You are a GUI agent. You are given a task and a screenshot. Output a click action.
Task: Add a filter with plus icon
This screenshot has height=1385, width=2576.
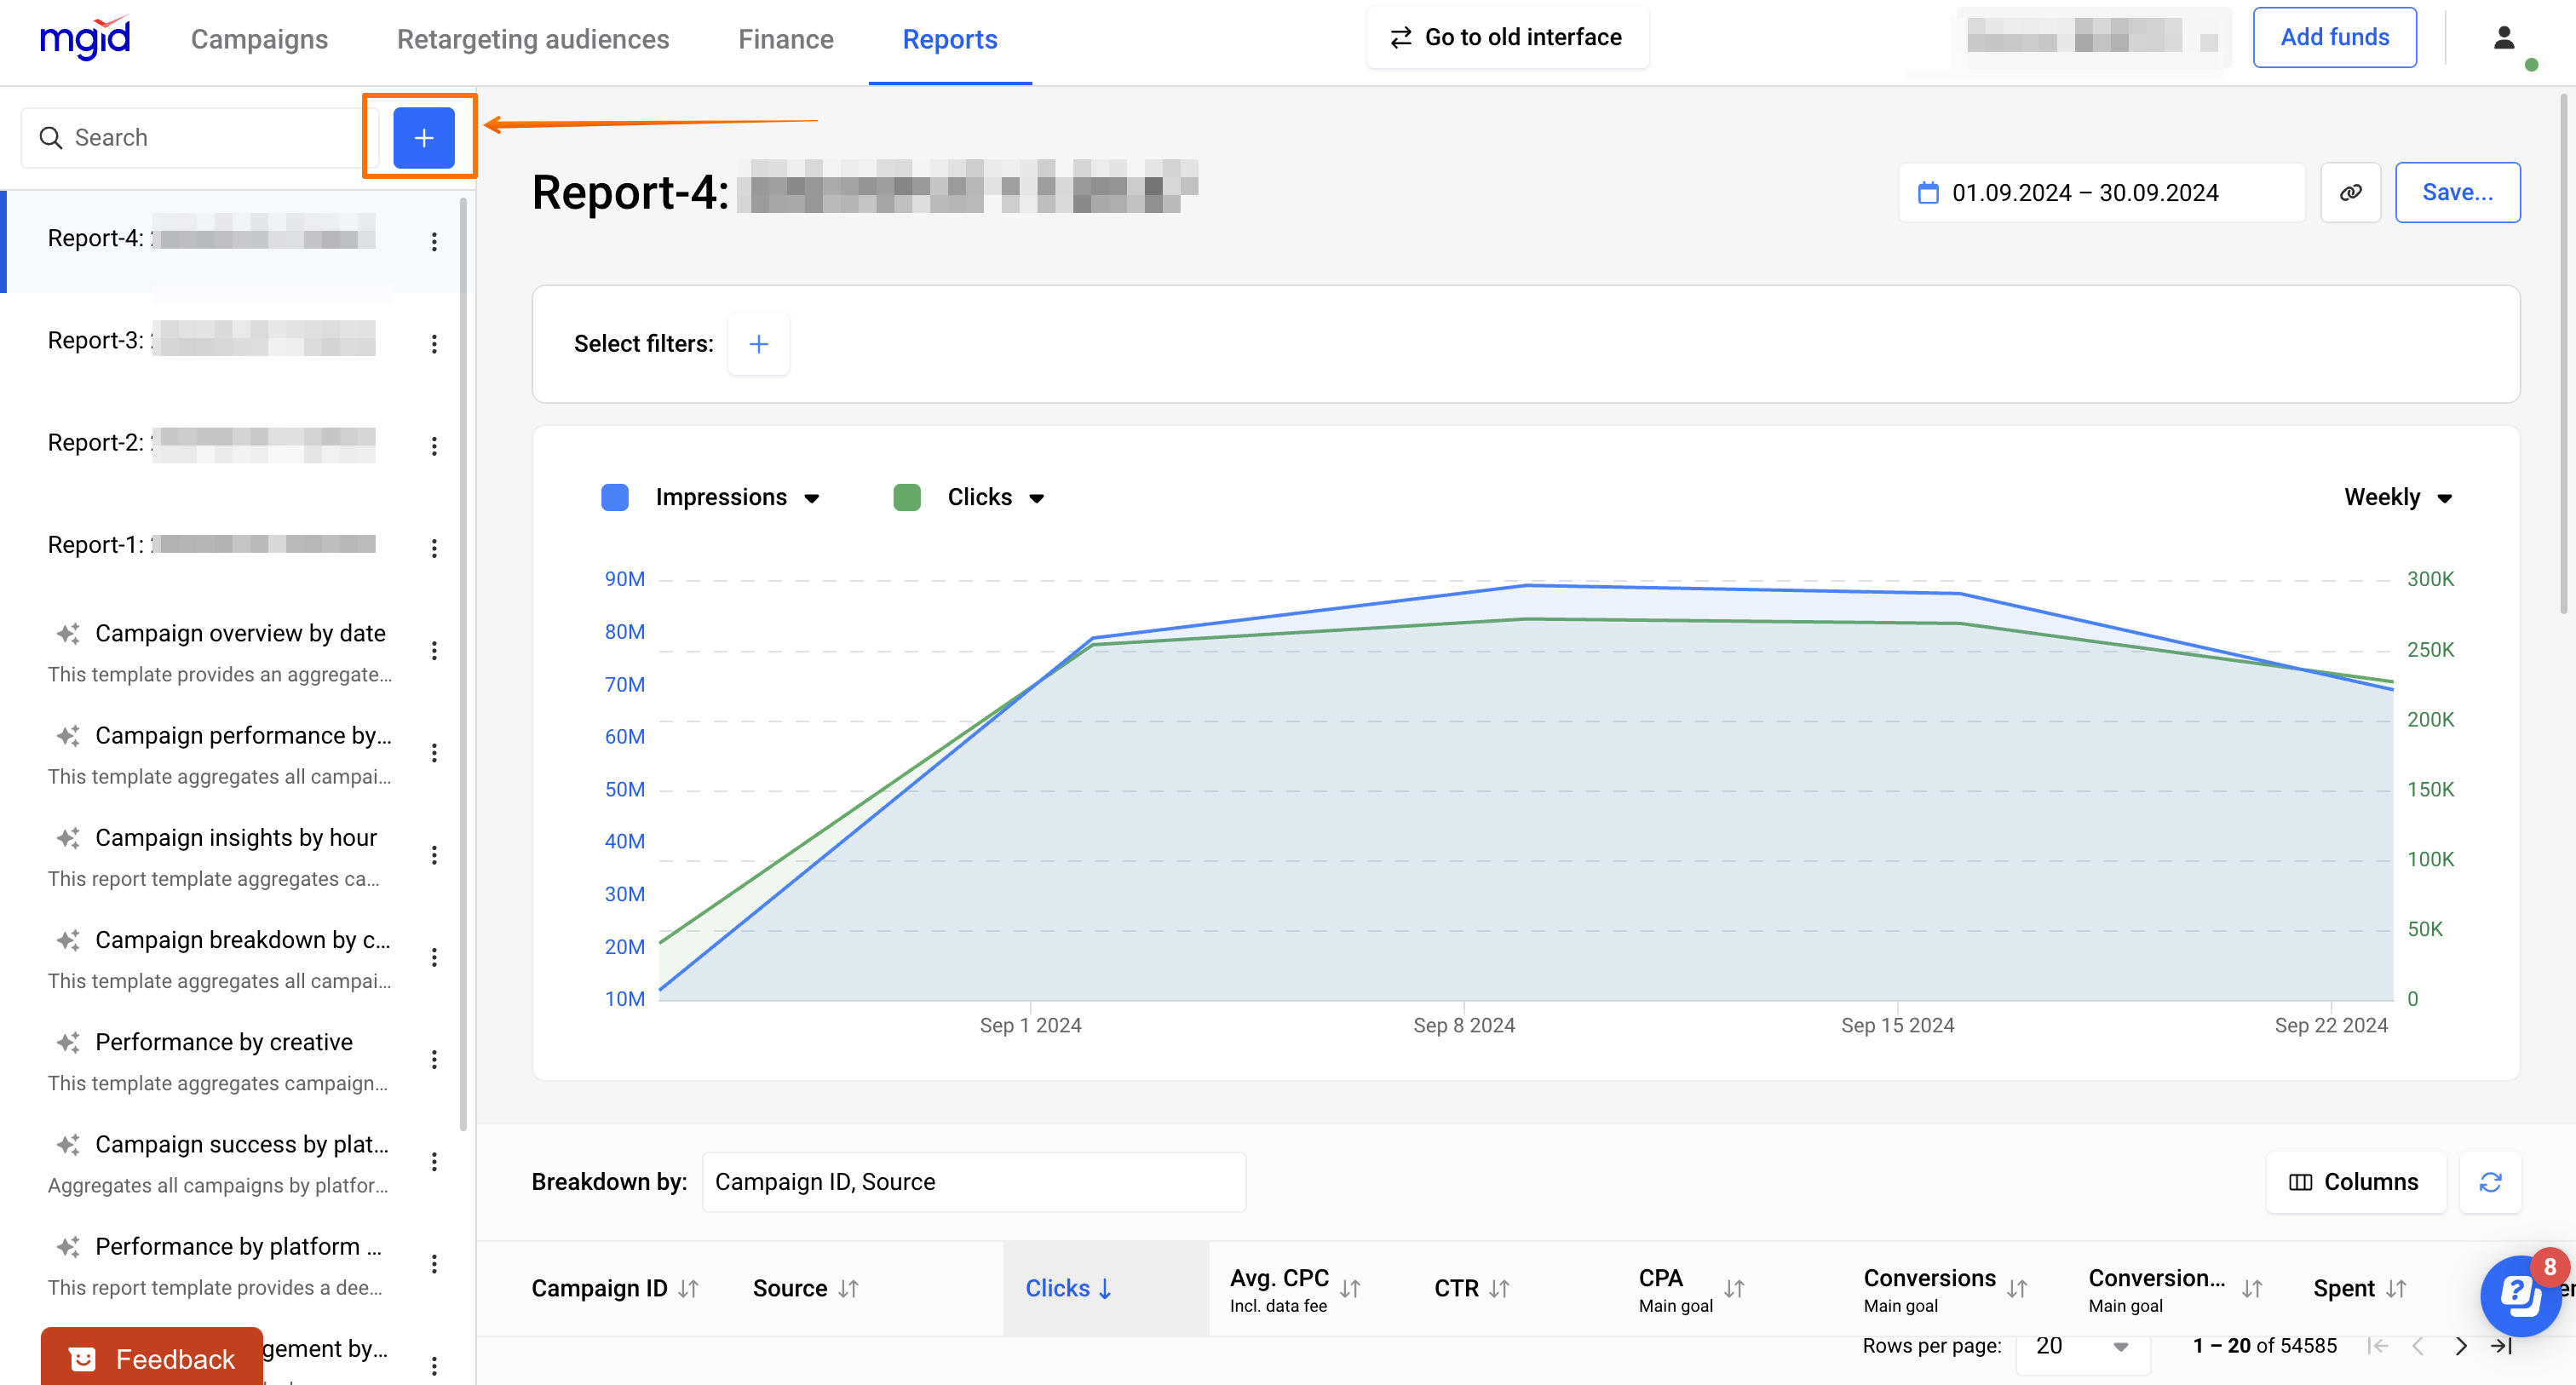coord(758,344)
